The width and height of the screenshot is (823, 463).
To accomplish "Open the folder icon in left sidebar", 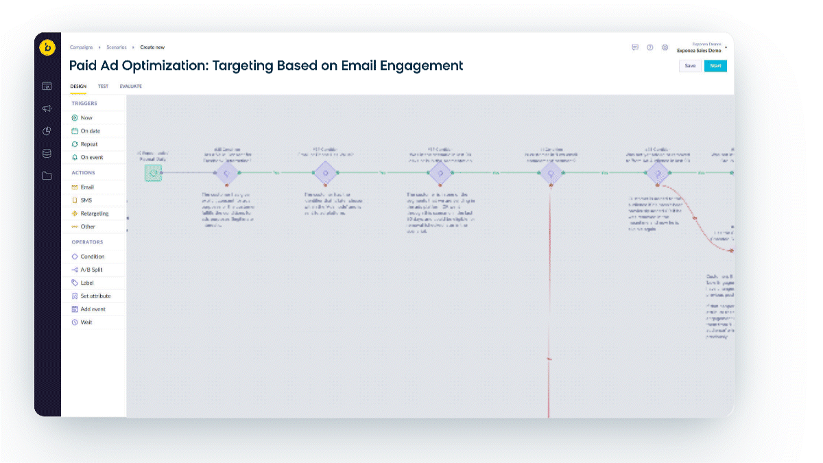I will click(x=47, y=176).
